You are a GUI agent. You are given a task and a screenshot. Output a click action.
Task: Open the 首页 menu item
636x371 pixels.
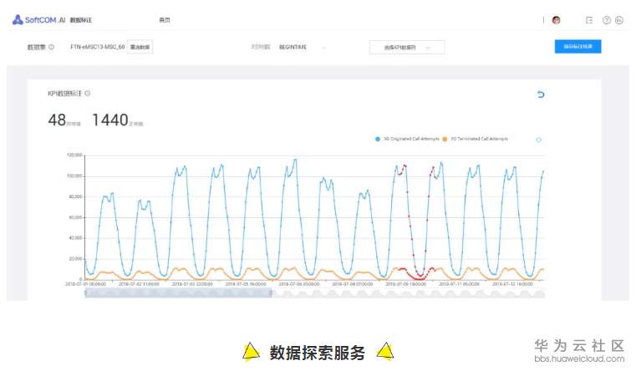pos(165,20)
